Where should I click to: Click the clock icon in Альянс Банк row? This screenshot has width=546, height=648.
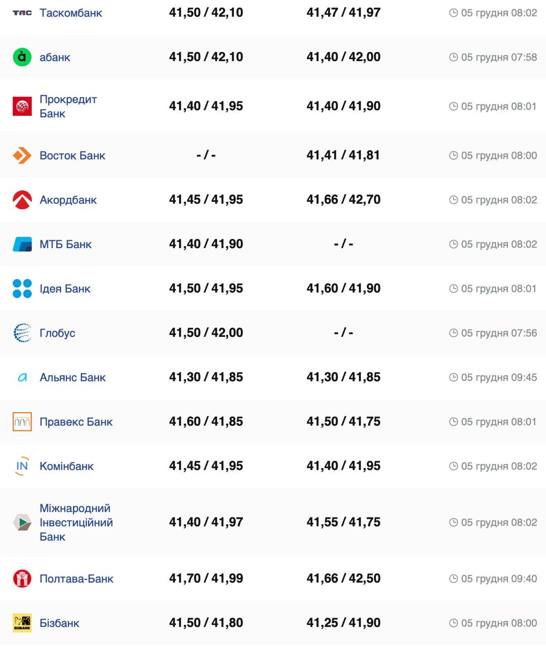[x=453, y=378]
